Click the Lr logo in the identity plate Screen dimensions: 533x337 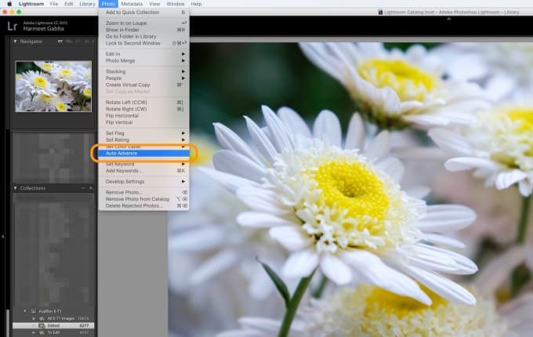click(x=13, y=26)
